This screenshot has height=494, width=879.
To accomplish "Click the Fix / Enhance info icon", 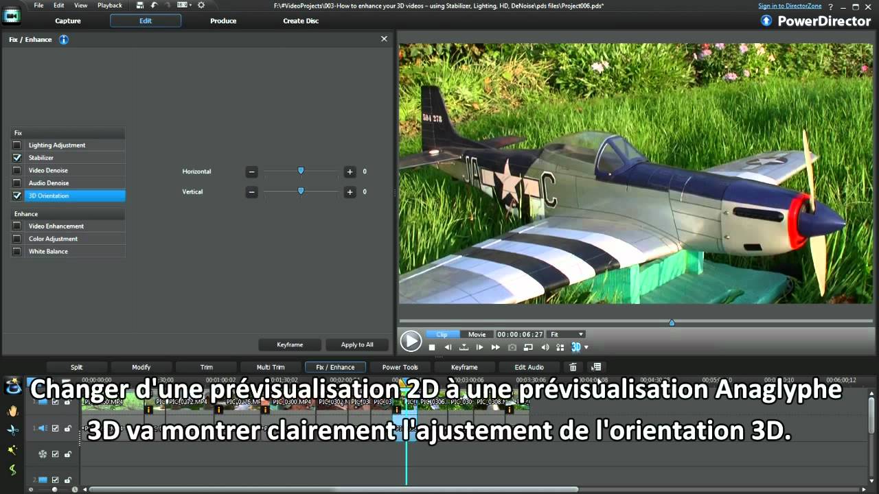I will coord(64,39).
